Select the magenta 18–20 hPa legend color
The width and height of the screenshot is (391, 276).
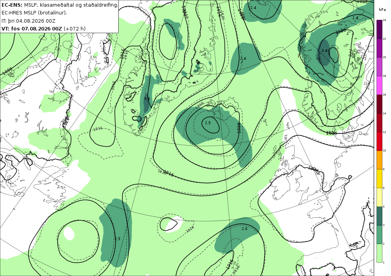tap(379, 67)
